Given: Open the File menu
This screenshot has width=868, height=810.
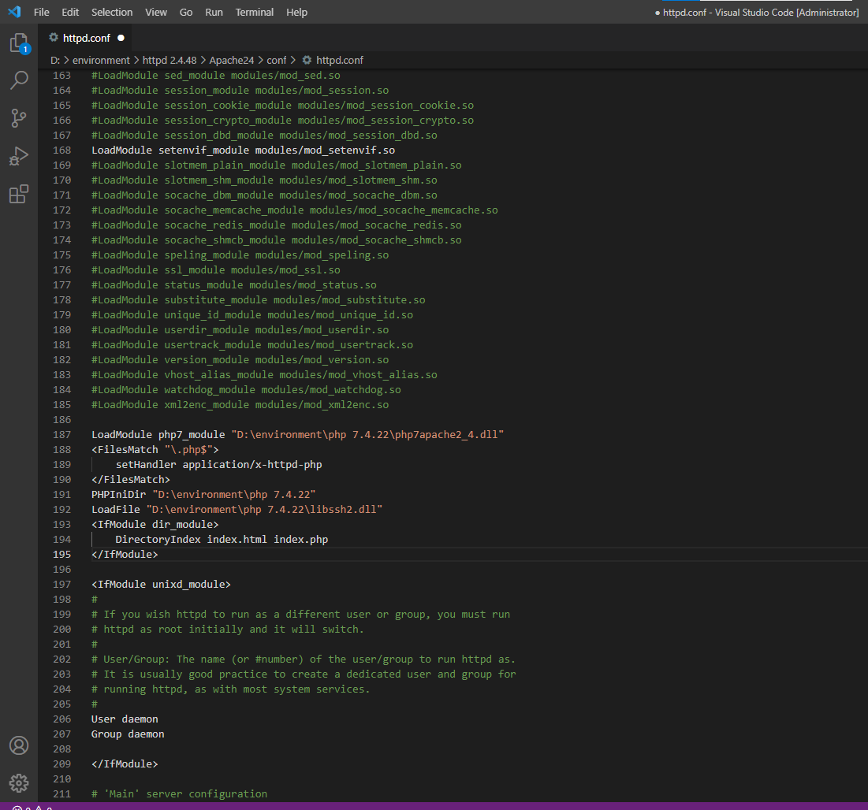Looking at the screenshot, I should tap(42, 12).
